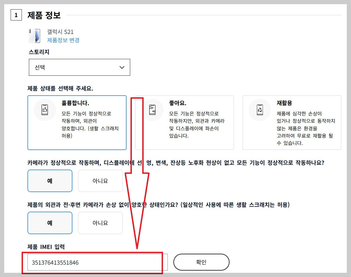
Task: Choose 예 for the exterior condition question
Action: pyautogui.click(x=50, y=223)
